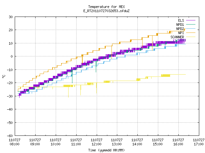Click the filename 'E_RT20110727032653.sfduZ' subtitle
This screenshot has width=205, height=153.
[x=106, y=11]
